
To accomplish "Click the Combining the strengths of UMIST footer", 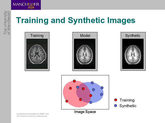I will click(x=32, y=115).
